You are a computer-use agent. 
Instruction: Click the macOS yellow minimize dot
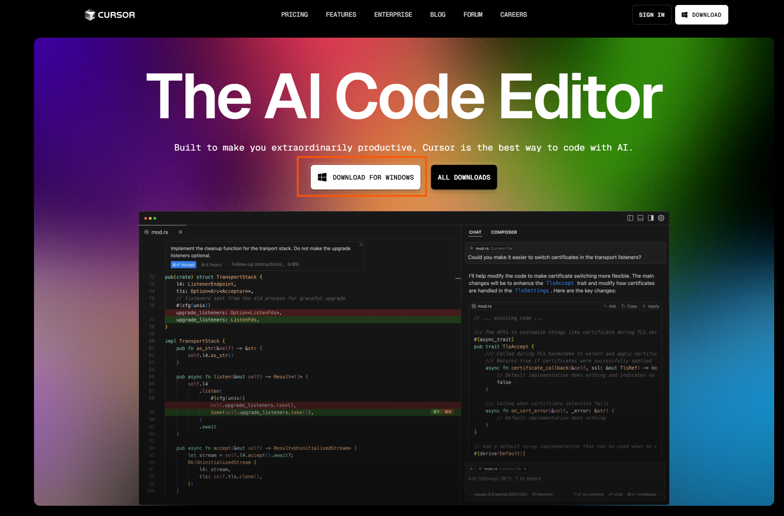click(x=150, y=218)
